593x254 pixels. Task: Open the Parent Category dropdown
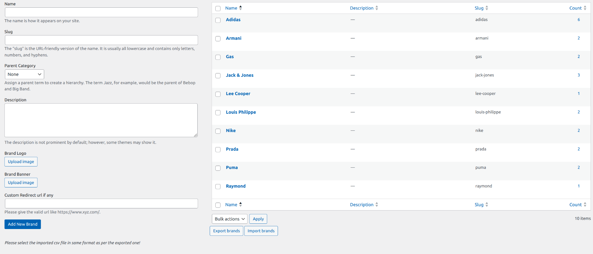pyautogui.click(x=24, y=74)
